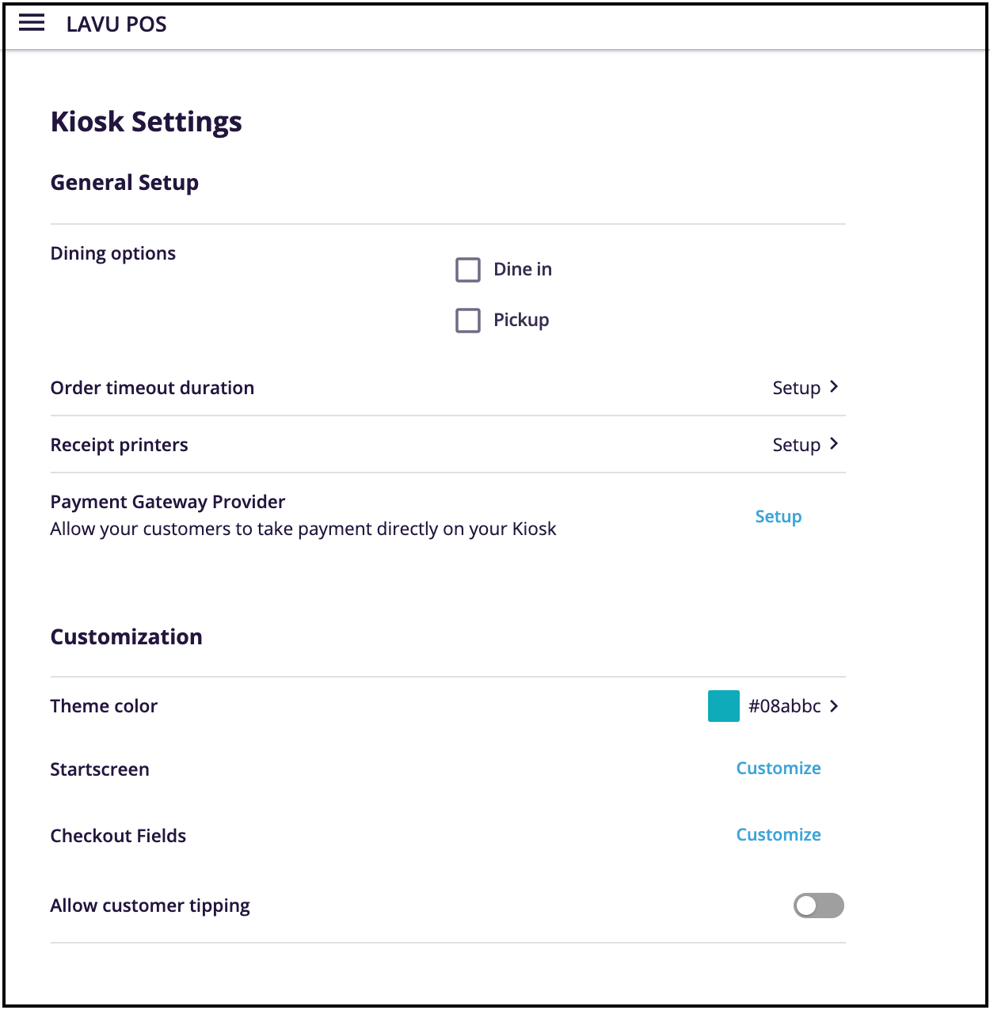Click the teal theme color swatch
Viewport: 990px width, 1010px height.
click(x=722, y=706)
